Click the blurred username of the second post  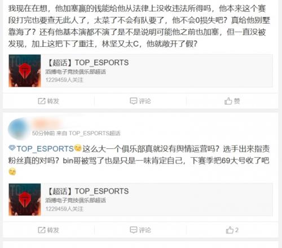pyautogui.click(x=47, y=123)
